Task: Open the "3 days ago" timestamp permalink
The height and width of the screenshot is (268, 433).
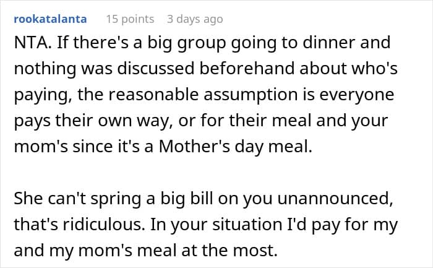Action: pos(195,19)
